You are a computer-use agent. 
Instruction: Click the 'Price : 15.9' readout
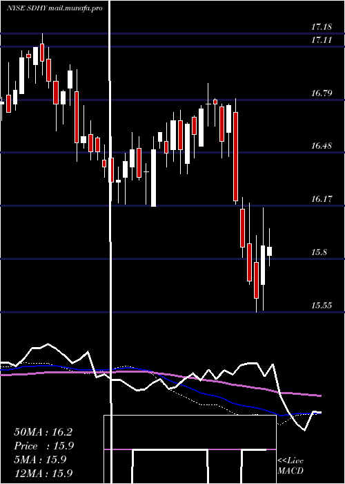pyautogui.click(x=44, y=446)
